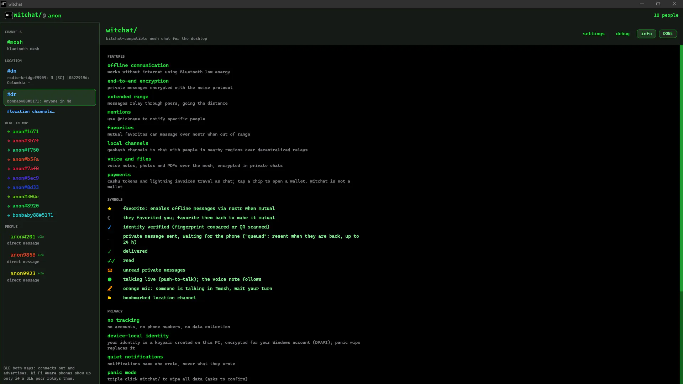Click the red plus icon beside anon#b5fa
This screenshot has width=683, height=384.
point(9,159)
